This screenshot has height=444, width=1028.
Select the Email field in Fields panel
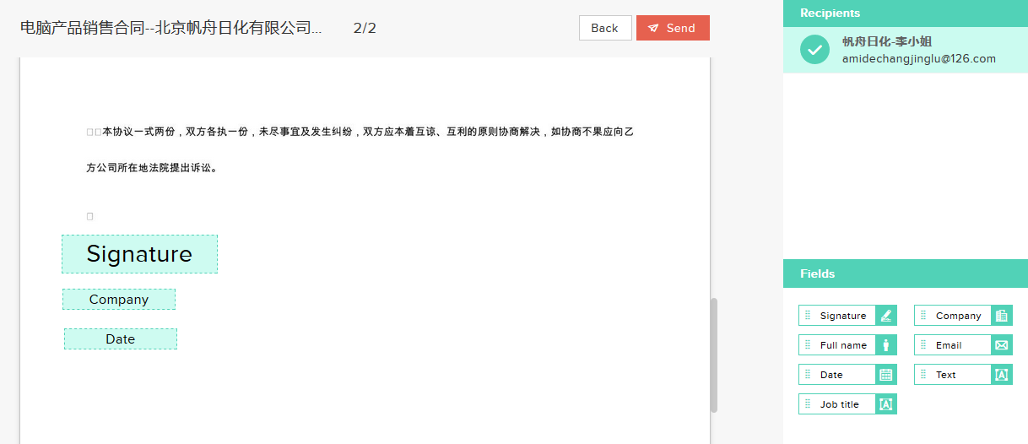pos(963,345)
